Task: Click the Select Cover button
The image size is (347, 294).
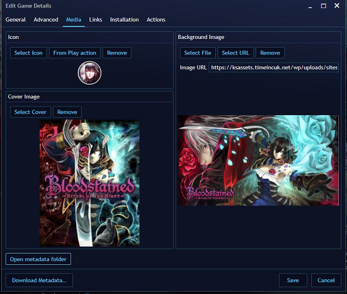Action: 31,112
